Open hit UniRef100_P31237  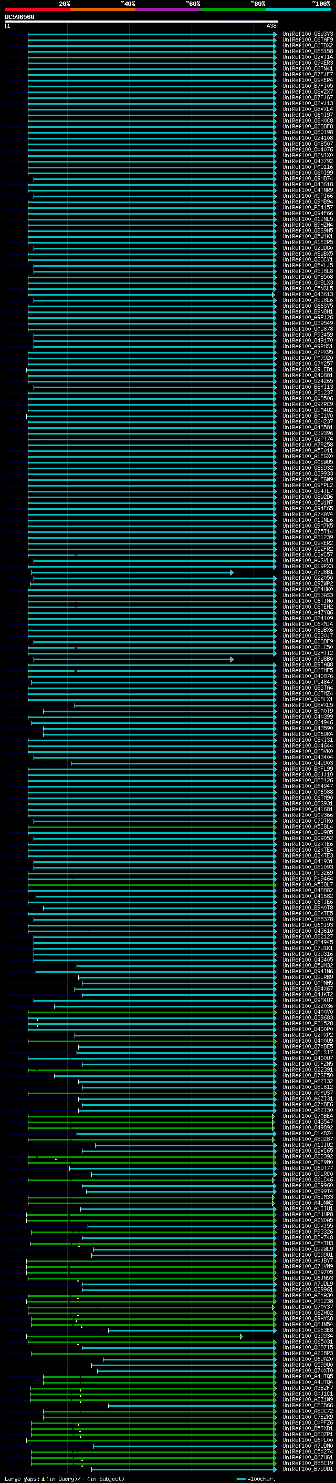click(308, 392)
